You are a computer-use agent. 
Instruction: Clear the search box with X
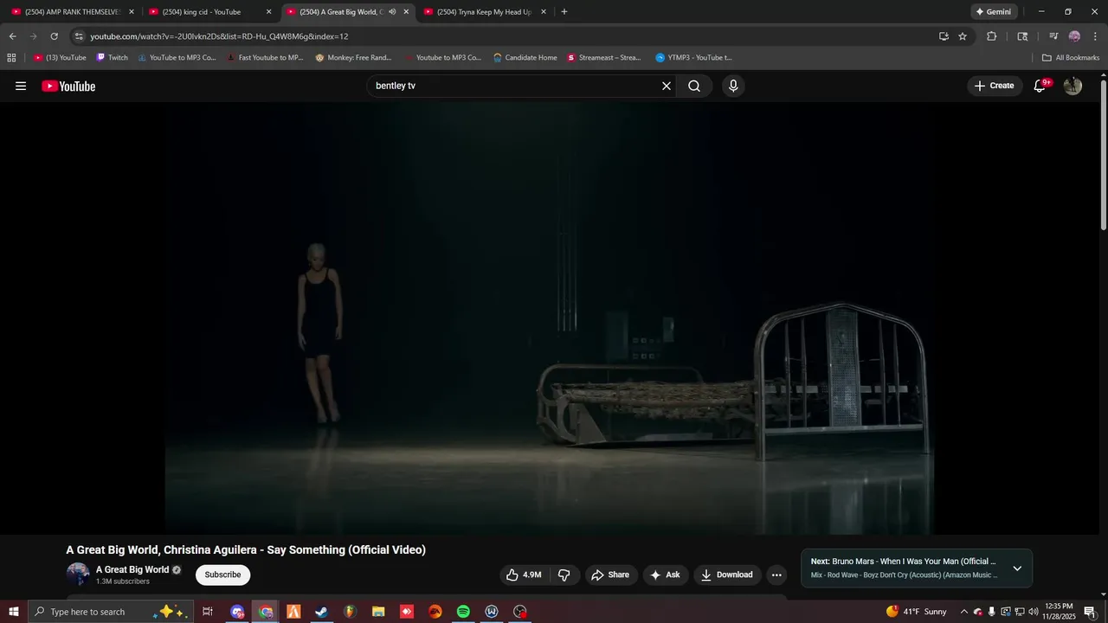[x=667, y=86]
